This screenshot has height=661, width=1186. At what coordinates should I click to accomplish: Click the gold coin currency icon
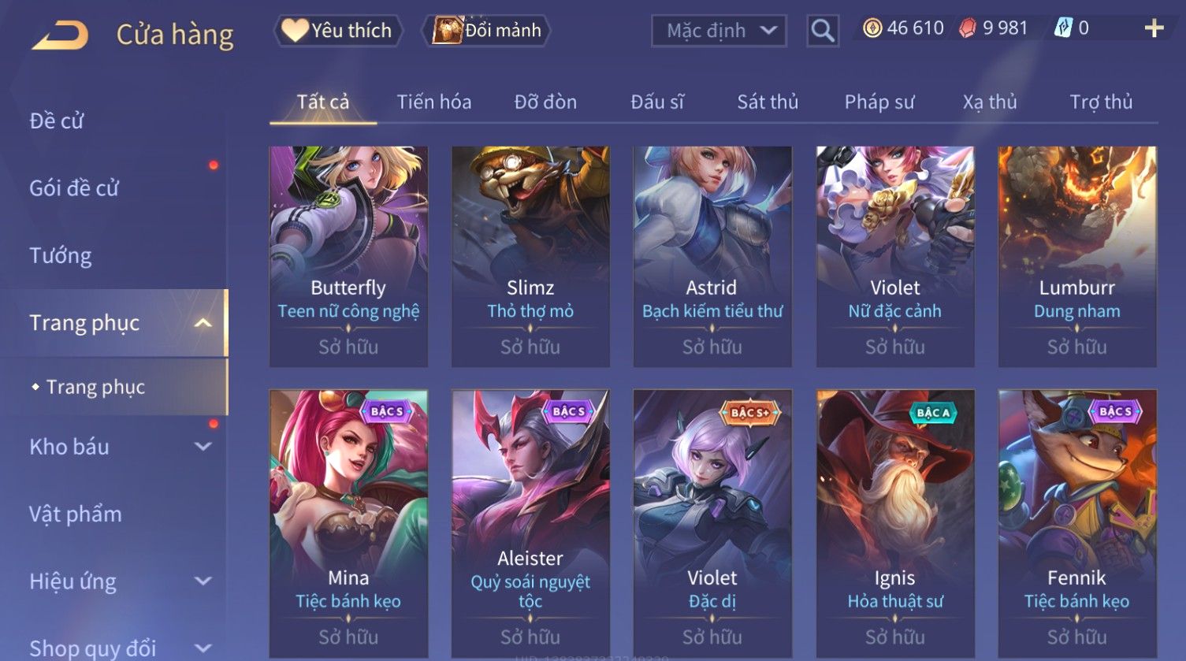point(872,28)
